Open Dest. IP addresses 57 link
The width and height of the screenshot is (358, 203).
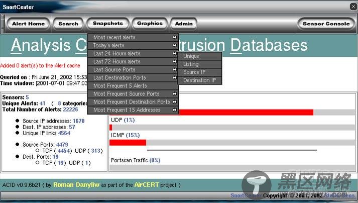[x=72, y=127]
